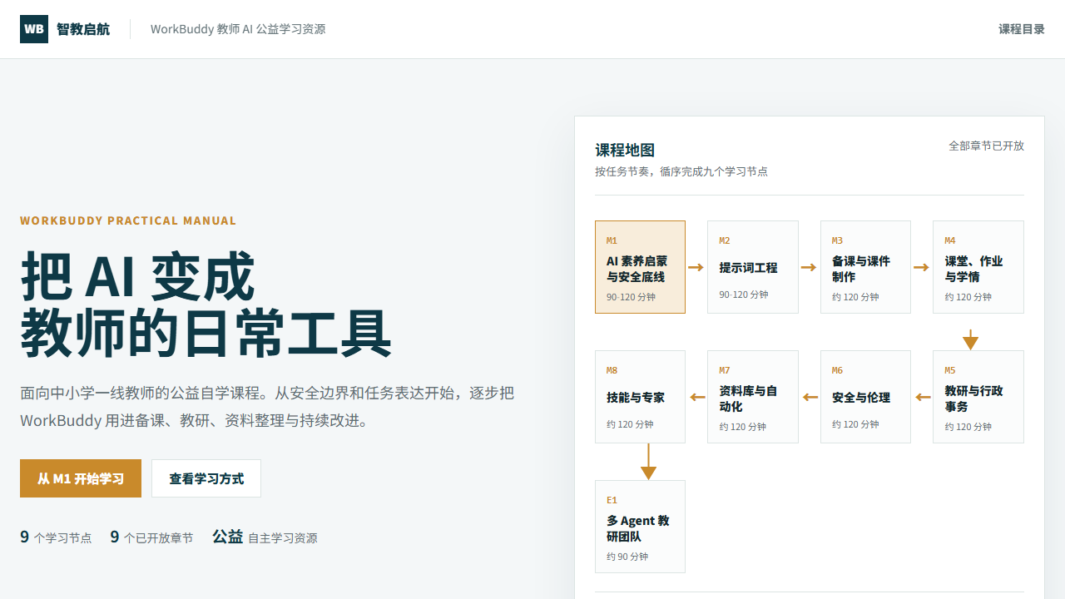
Task: Open the M5 教研与行政事务 card
Action: coord(978,397)
